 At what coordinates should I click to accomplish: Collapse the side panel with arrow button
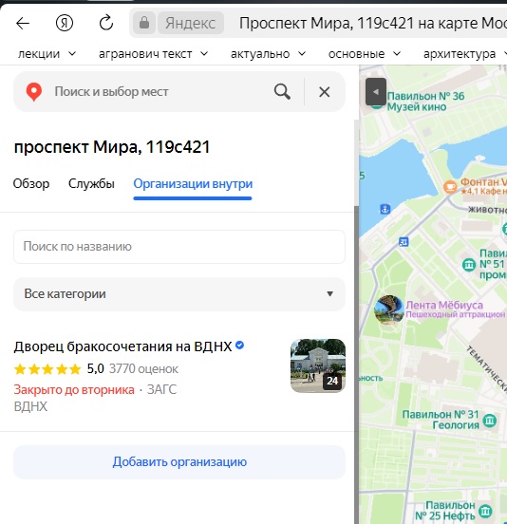click(x=376, y=91)
